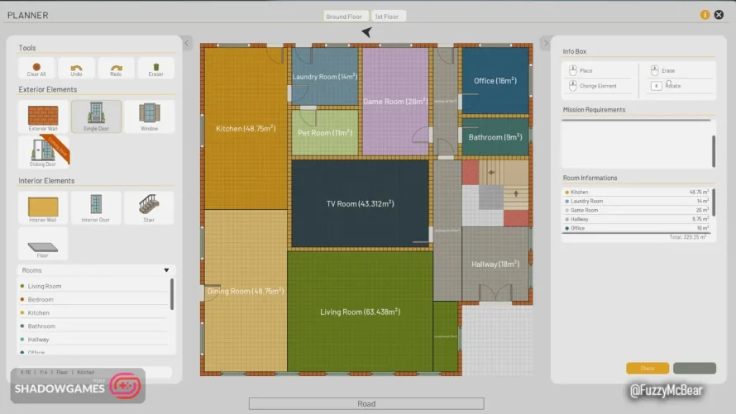Click the Room Informations scrollbar

pos(714,202)
